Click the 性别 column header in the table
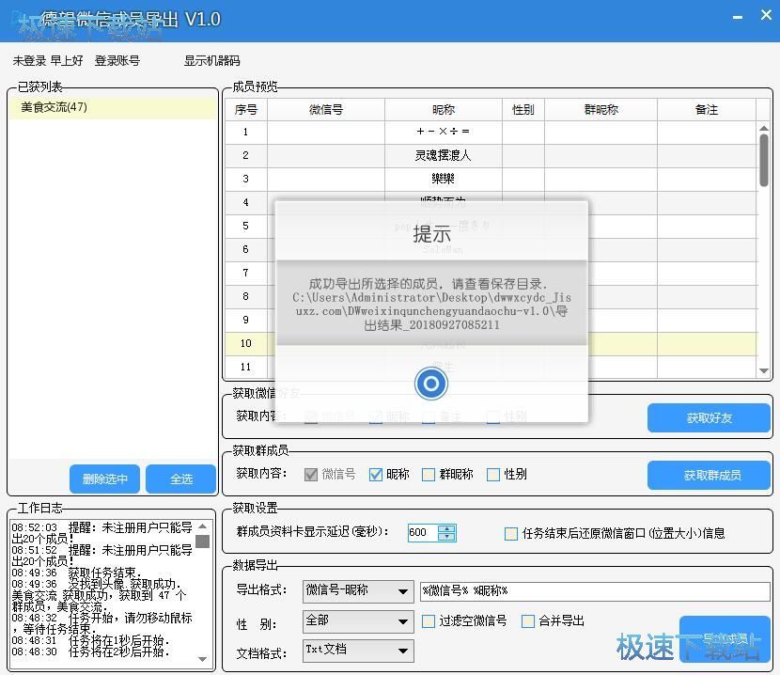Image resolution: width=780 pixels, height=675 pixels. tap(523, 109)
